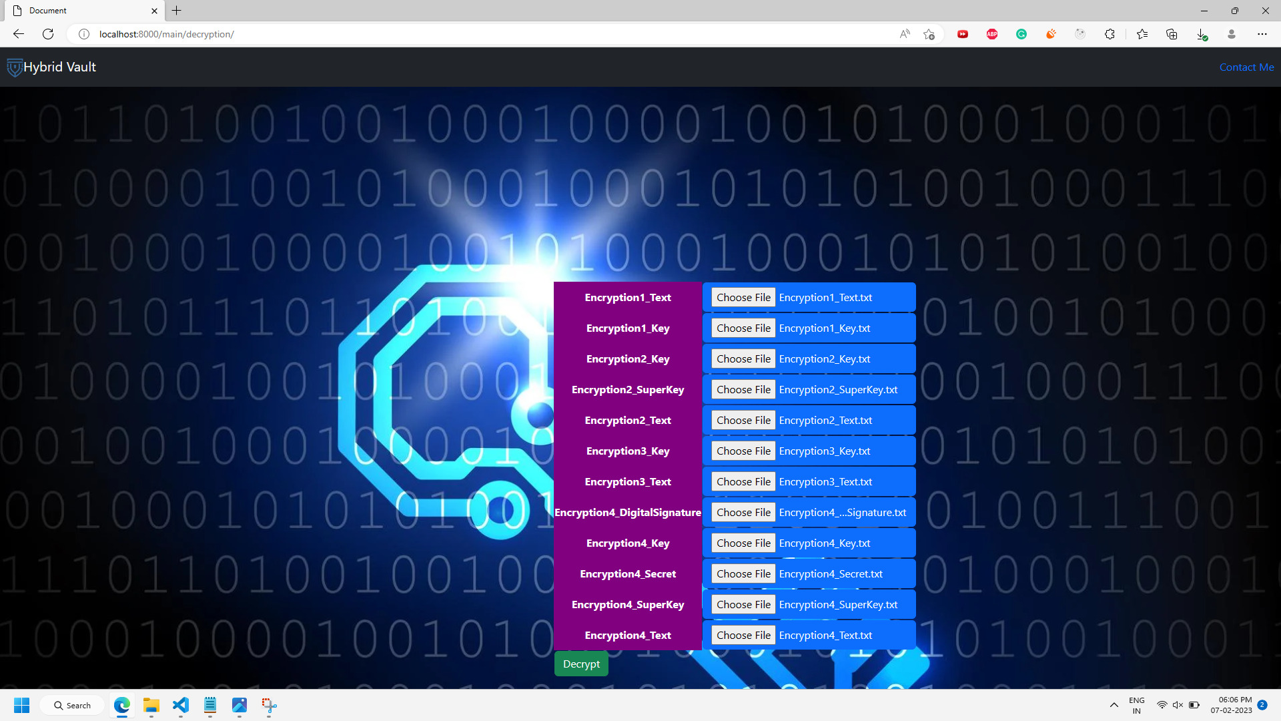Open the Contact Me link
Viewport: 1281px width, 721px height.
click(1246, 67)
